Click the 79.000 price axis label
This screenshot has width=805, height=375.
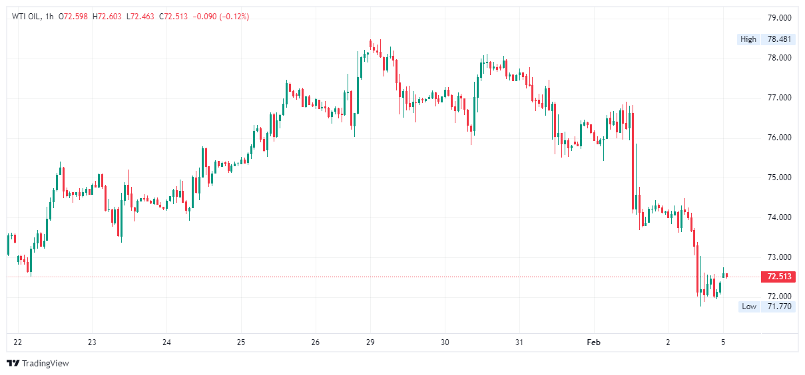pos(779,18)
